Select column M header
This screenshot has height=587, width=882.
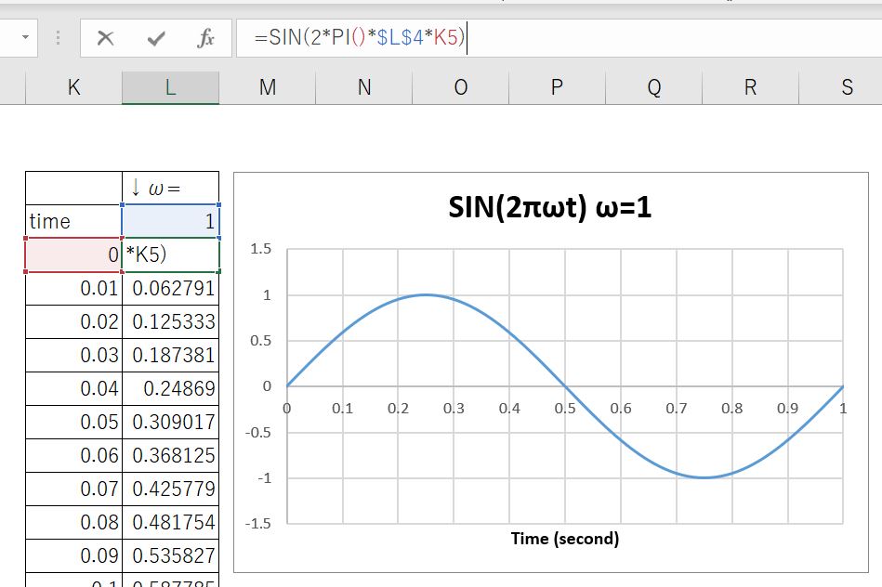click(x=268, y=87)
